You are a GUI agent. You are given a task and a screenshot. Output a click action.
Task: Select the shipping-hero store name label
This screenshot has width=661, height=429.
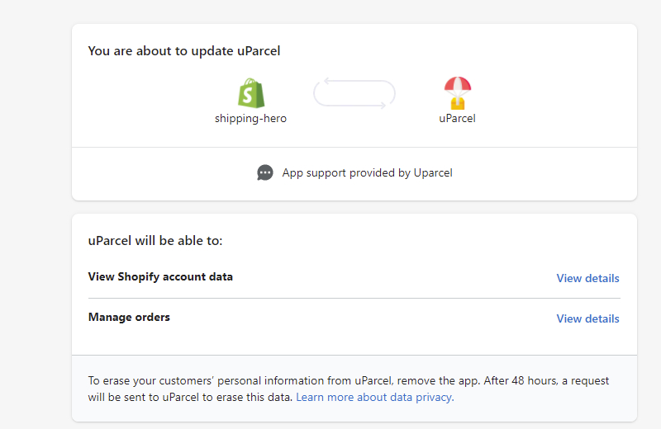pyautogui.click(x=250, y=118)
